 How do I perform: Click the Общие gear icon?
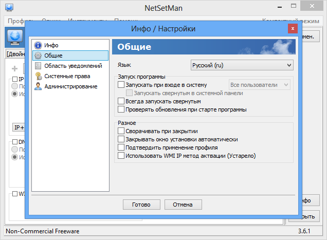pos(38,56)
